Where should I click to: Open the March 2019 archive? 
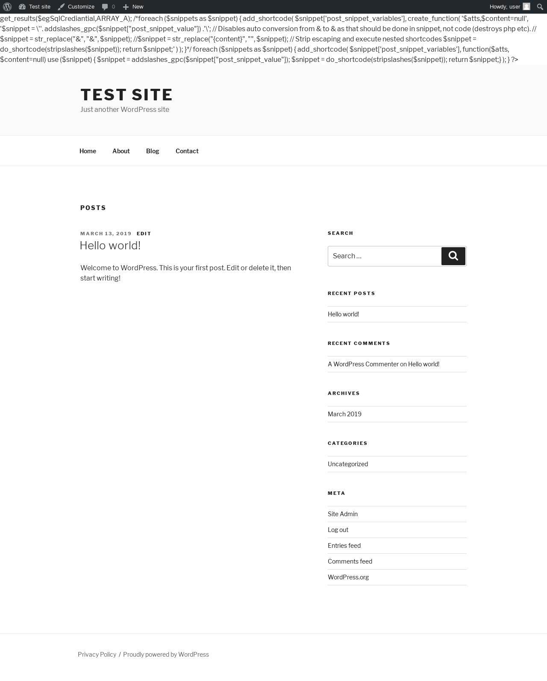click(344, 414)
